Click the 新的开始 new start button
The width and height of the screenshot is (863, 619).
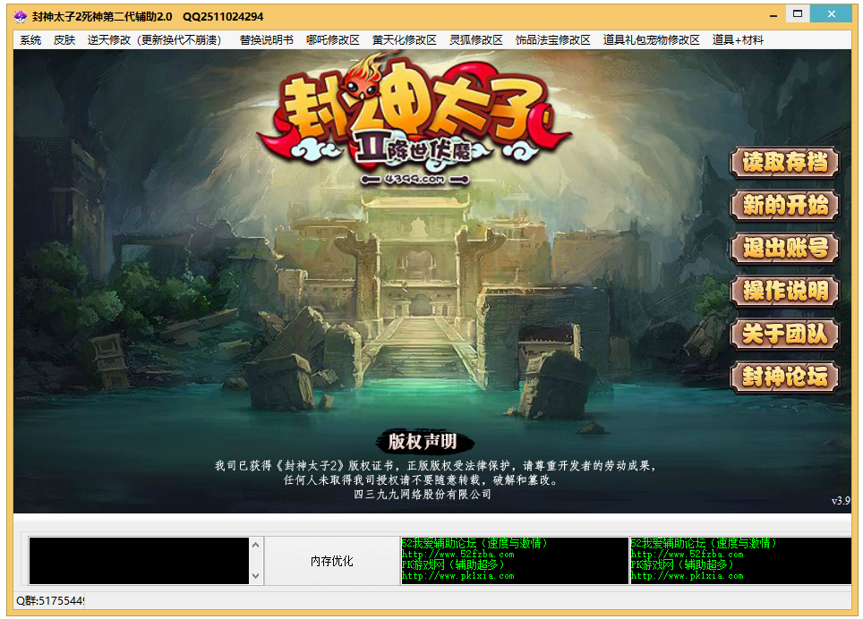784,207
